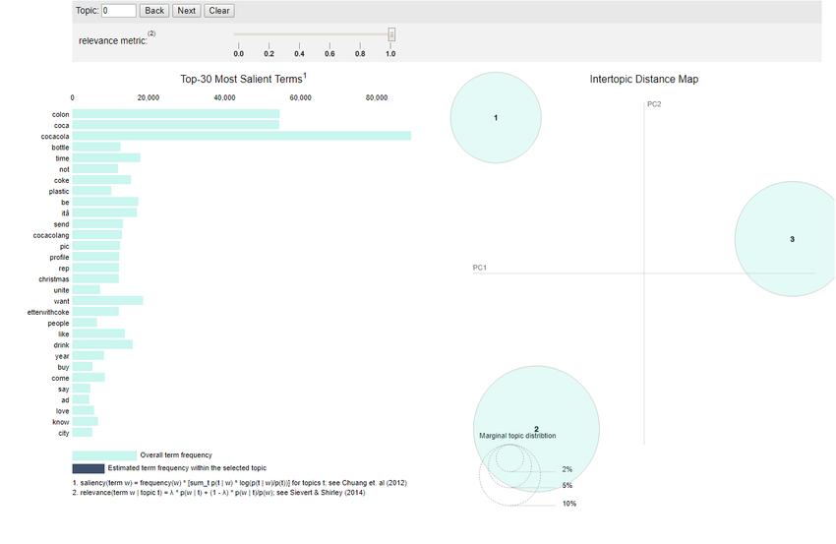Image resolution: width=836 pixels, height=544 pixels.
Task: Click the 'plastic' term label
Action: (x=59, y=192)
